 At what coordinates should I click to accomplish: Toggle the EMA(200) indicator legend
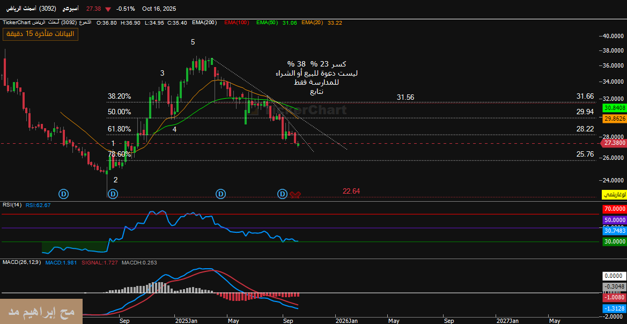click(206, 23)
